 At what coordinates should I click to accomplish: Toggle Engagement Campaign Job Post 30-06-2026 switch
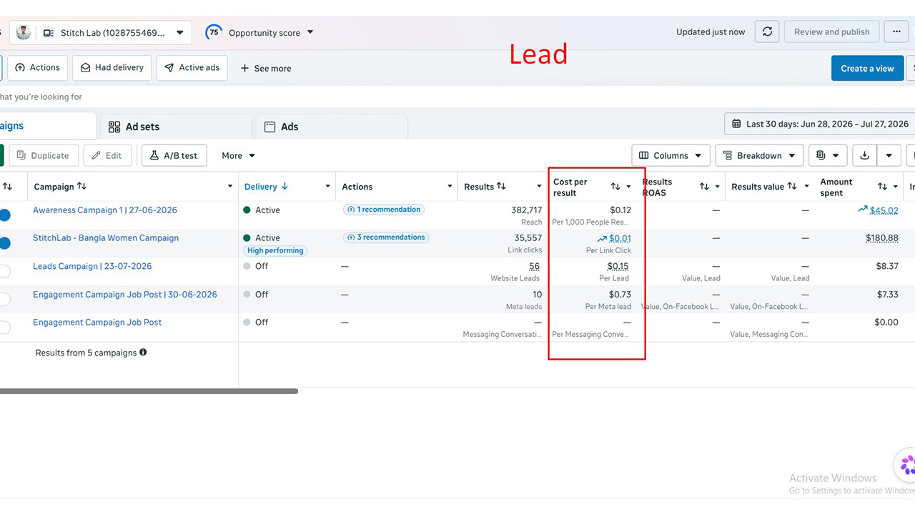(x=4, y=299)
